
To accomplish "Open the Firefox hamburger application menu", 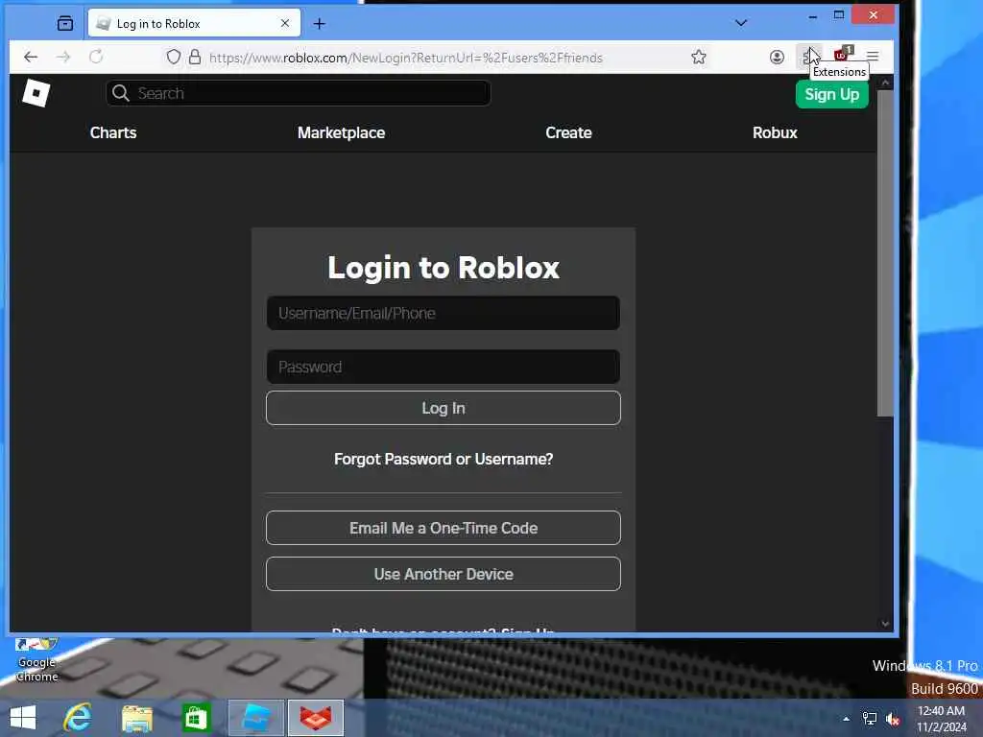I will 873,57.
